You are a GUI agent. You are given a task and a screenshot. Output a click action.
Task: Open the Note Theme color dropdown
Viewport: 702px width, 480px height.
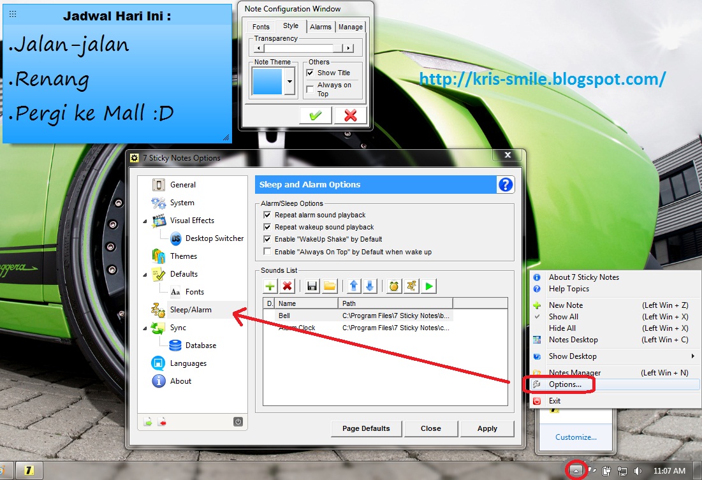click(x=290, y=83)
